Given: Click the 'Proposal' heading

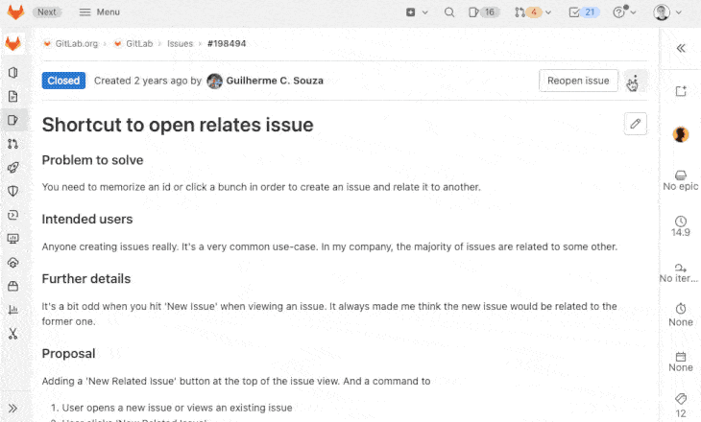Looking at the screenshot, I should 68,354.
